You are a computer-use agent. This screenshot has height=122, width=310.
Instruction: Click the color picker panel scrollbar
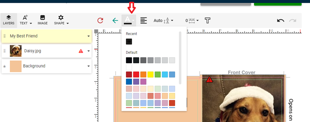click(180, 58)
